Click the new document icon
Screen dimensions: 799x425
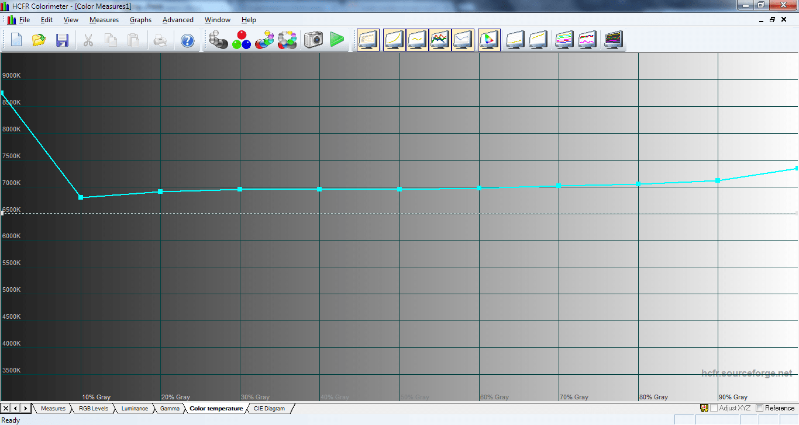(16, 40)
